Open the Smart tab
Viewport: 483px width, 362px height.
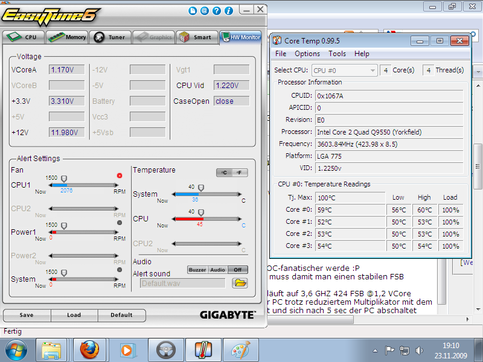point(197,37)
